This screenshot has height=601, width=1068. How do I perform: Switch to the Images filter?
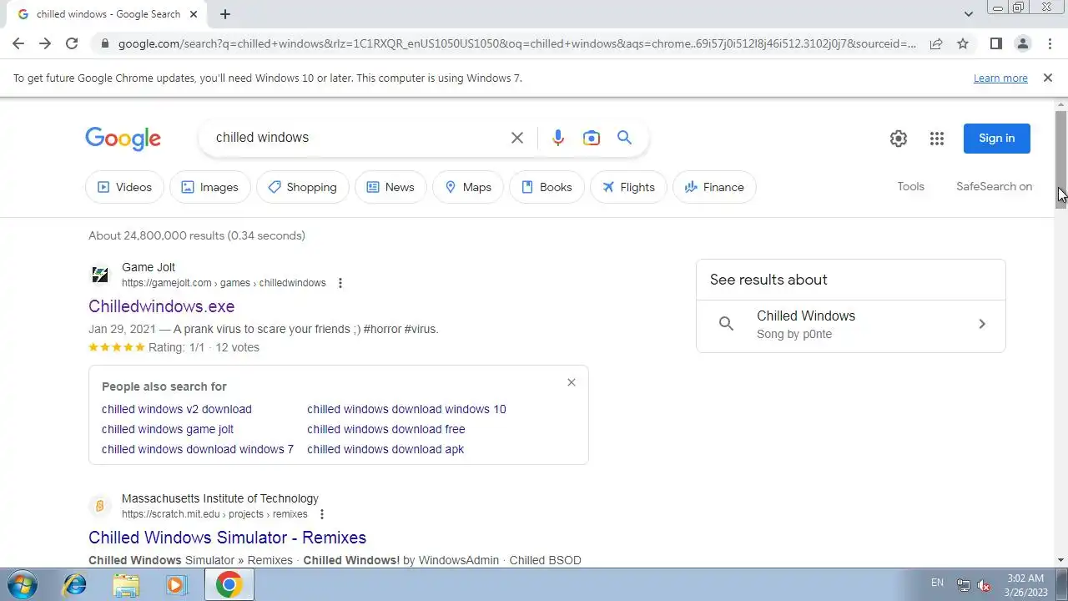tap(210, 187)
